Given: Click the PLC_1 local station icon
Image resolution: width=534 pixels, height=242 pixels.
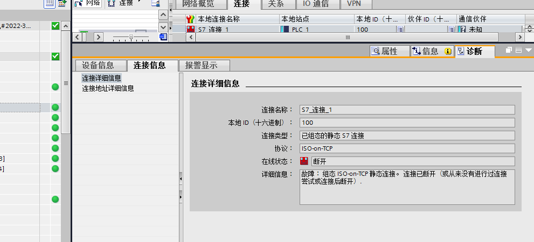Looking at the screenshot, I should pyautogui.click(x=284, y=30).
